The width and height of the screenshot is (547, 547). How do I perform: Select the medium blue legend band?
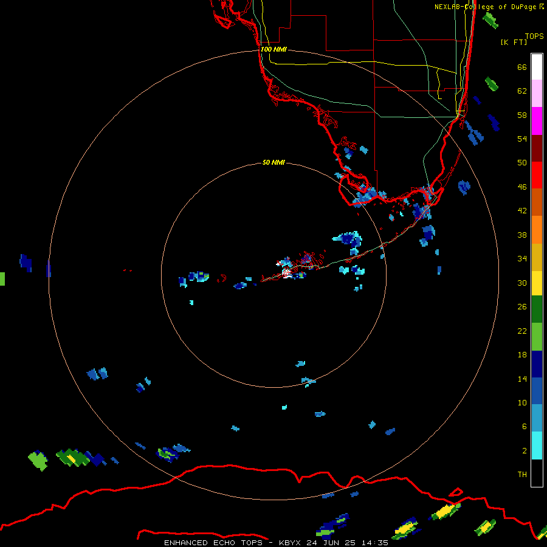click(x=537, y=391)
